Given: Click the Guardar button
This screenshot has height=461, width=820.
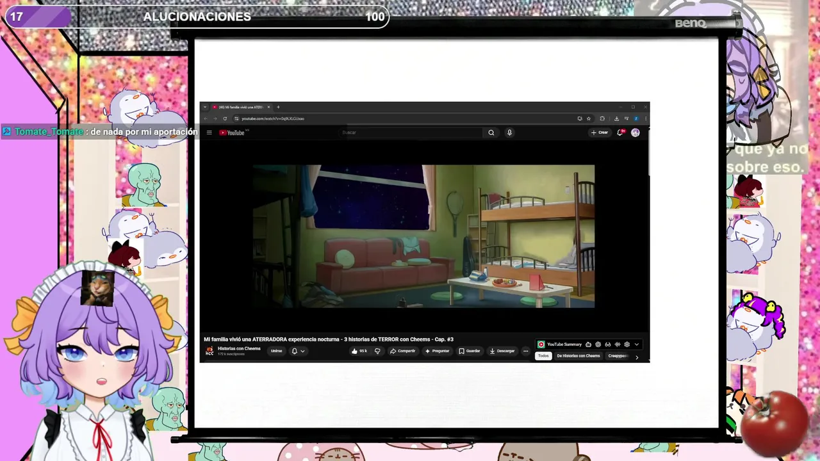Looking at the screenshot, I should [470, 351].
